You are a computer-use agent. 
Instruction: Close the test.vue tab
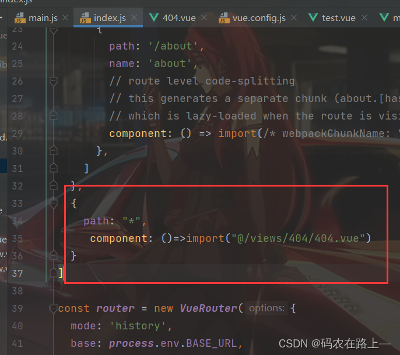tap(364, 18)
